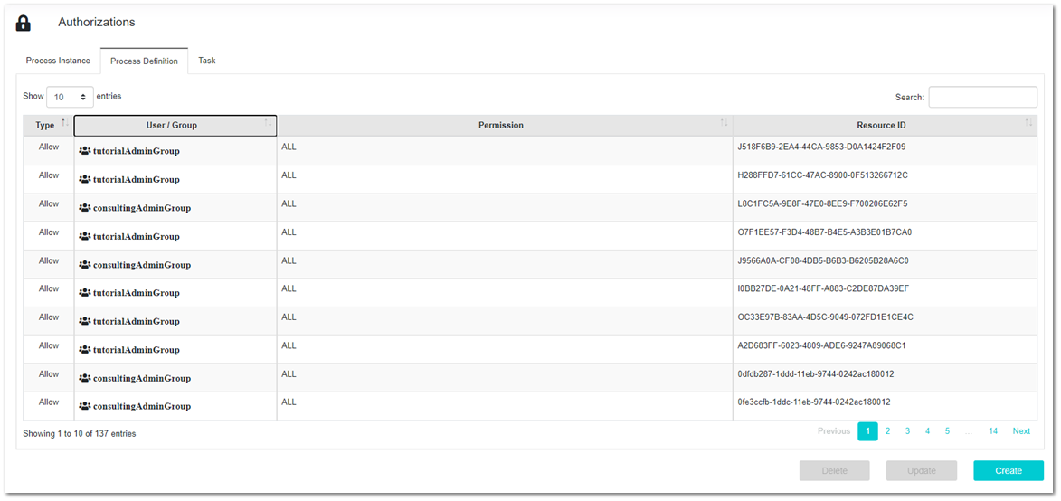Click group icon in OC33E97B row
Screen dimensions: 1061x501
click(85, 320)
